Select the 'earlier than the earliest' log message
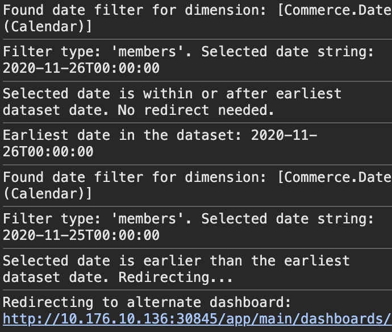 coord(246,261)
